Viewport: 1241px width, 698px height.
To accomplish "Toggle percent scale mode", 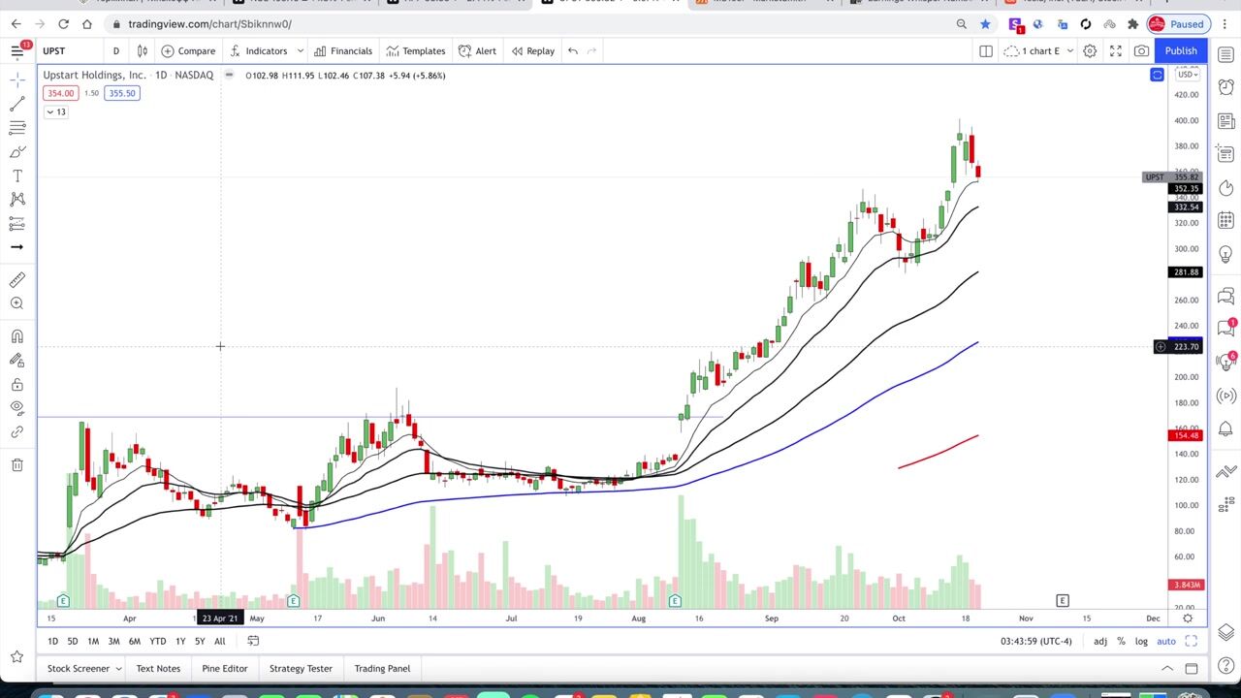I will (x=1122, y=641).
